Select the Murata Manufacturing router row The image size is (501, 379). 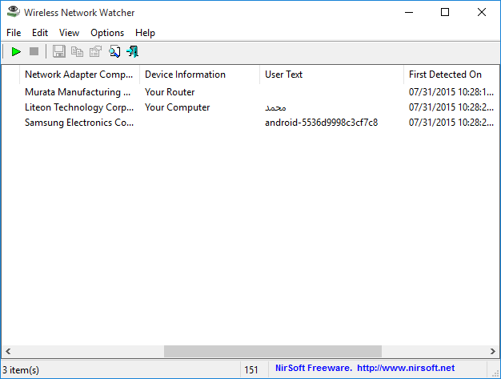click(250, 92)
